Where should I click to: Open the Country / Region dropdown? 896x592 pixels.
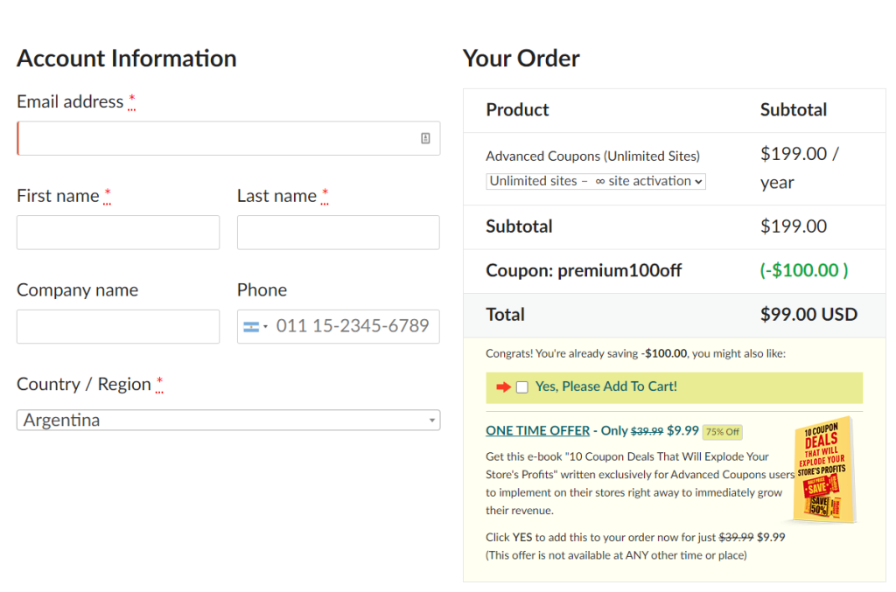point(227,421)
